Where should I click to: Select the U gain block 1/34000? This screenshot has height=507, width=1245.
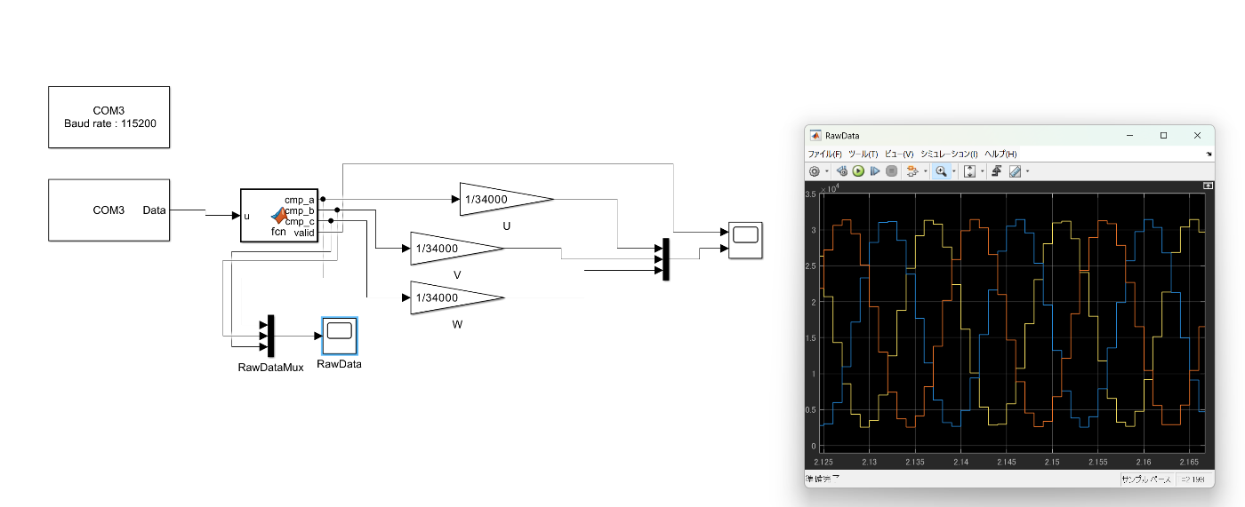pos(507,199)
